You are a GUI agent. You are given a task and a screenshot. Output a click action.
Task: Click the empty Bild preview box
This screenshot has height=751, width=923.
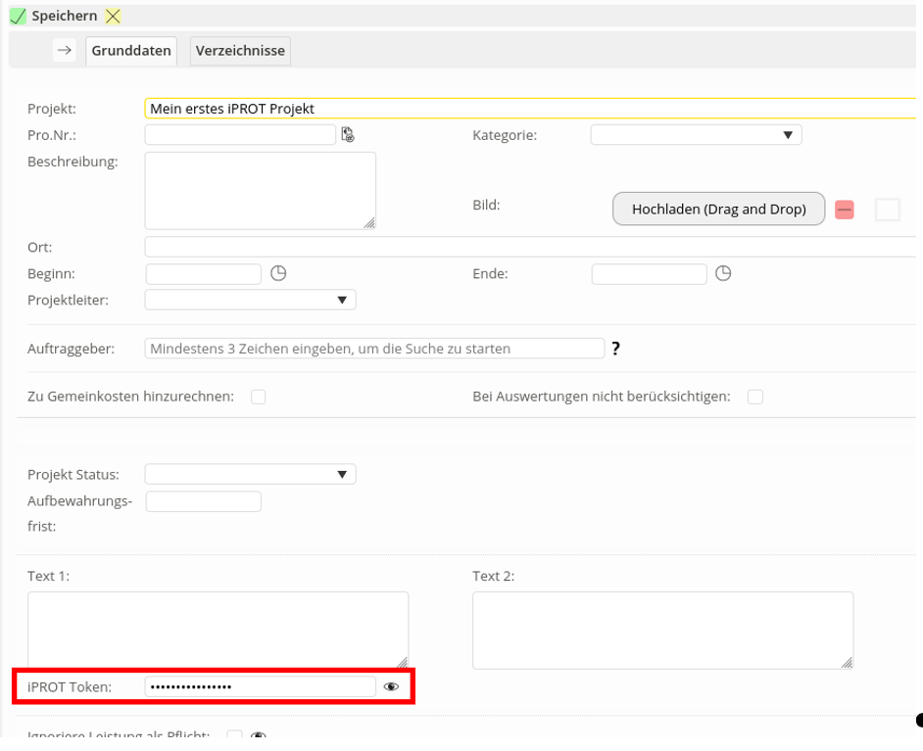(x=887, y=210)
